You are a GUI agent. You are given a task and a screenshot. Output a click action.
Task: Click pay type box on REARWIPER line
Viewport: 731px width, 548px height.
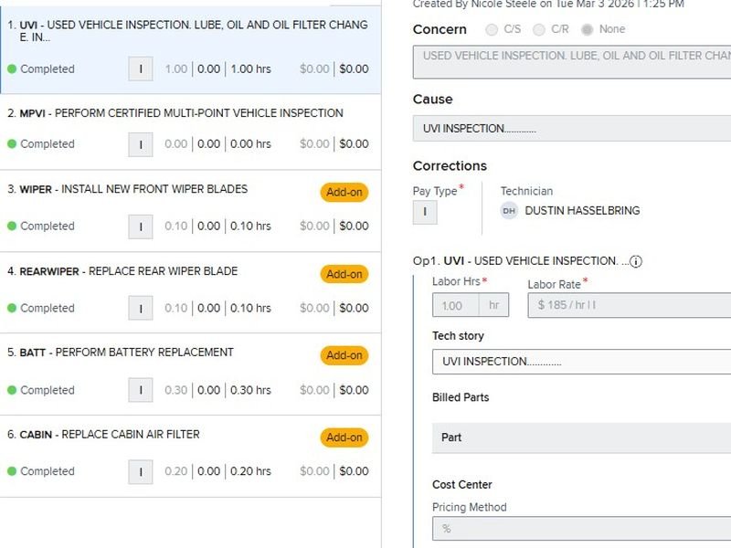tap(140, 309)
